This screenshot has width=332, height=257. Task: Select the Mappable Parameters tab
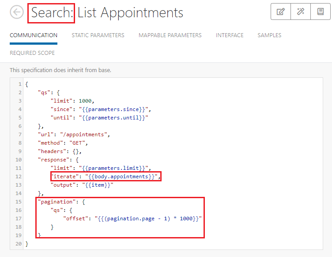click(x=170, y=35)
